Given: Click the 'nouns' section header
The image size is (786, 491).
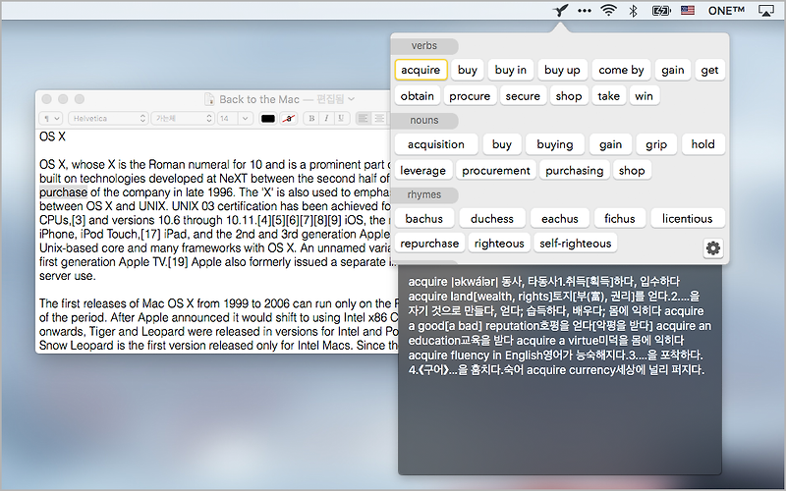Looking at the screenshot, I should (x=424, y=120).
